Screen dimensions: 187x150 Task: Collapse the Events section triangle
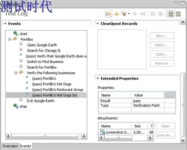pos(5,24)
